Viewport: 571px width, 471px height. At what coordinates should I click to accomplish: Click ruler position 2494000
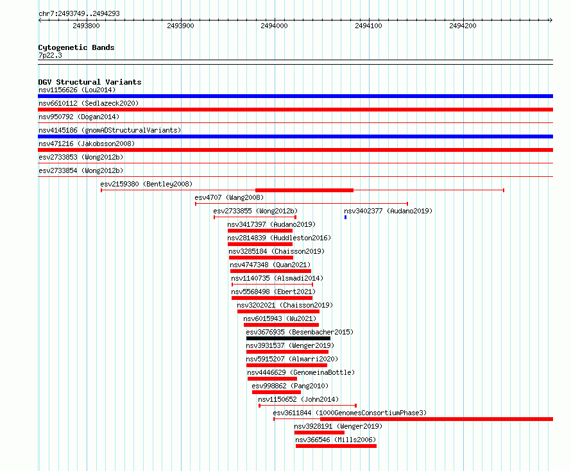coord(274,26)
